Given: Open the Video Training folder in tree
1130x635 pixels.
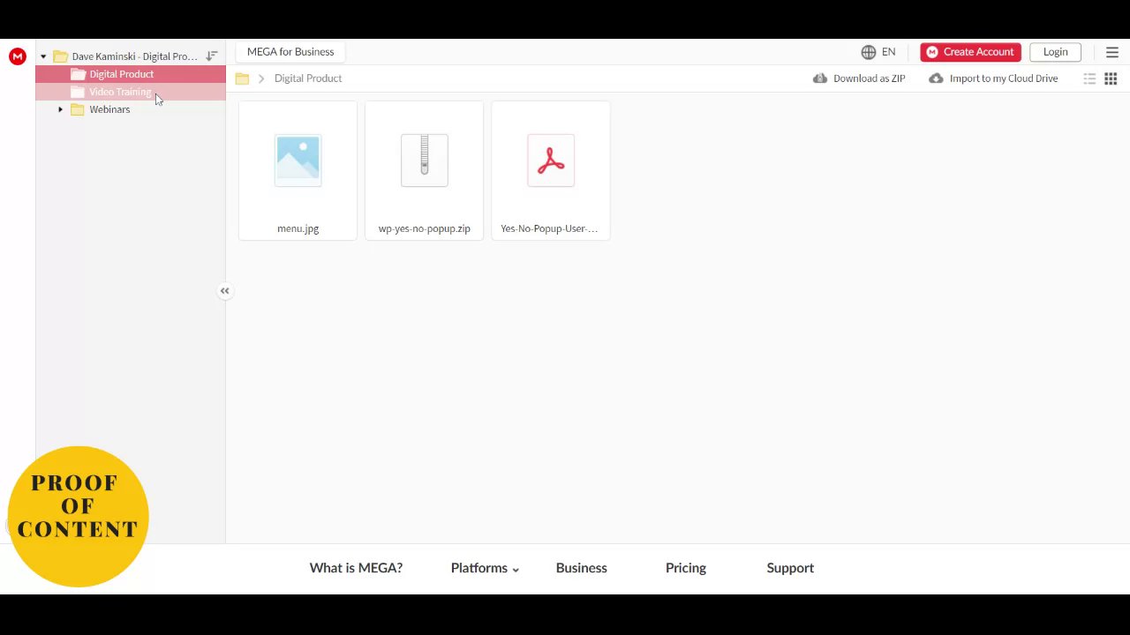Looking at the screenshot, I should (131, 92).
